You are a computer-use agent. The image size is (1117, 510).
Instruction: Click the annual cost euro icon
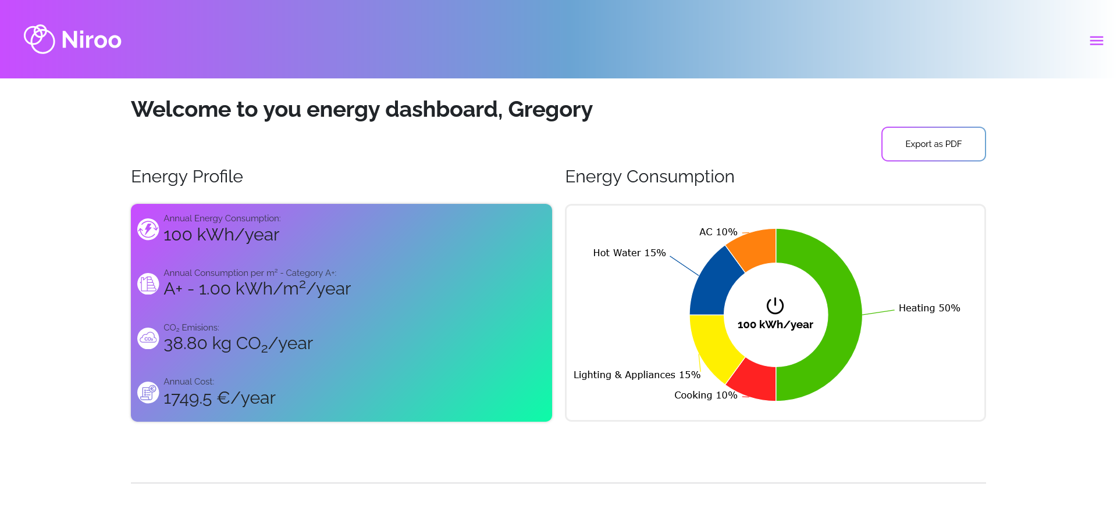[148, 393]
